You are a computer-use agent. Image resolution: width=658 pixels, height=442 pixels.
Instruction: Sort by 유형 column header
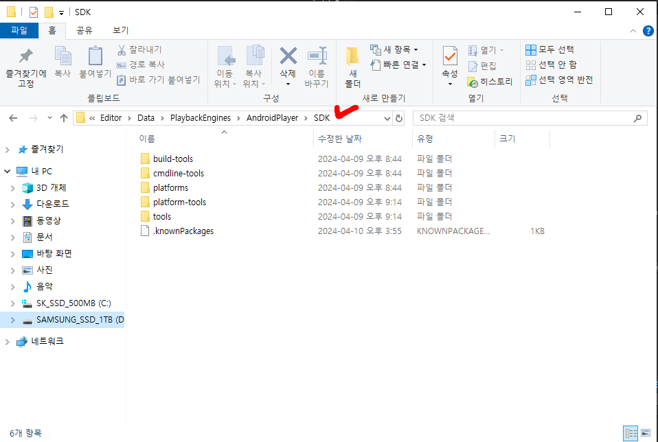point(425,139)
